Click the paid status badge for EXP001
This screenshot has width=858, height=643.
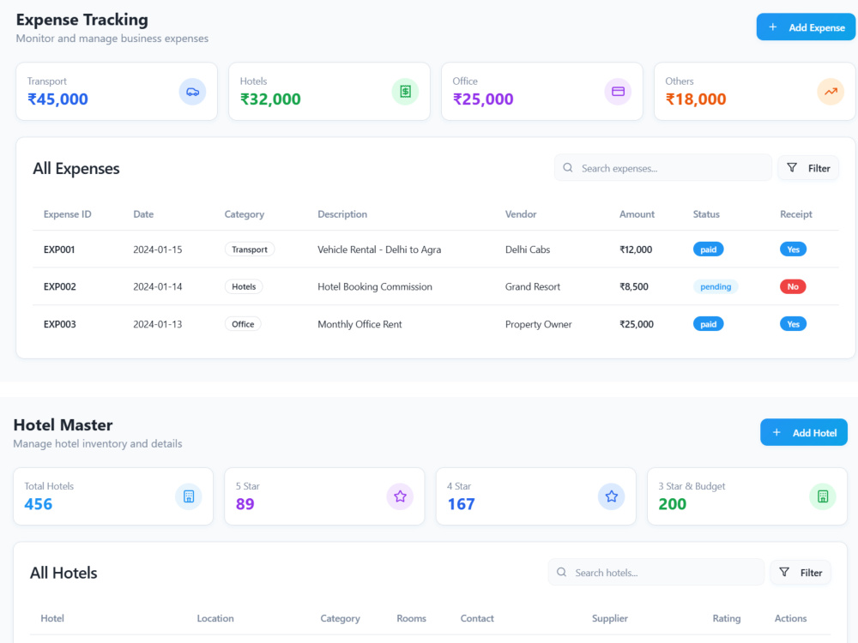[x=708, y=249]
